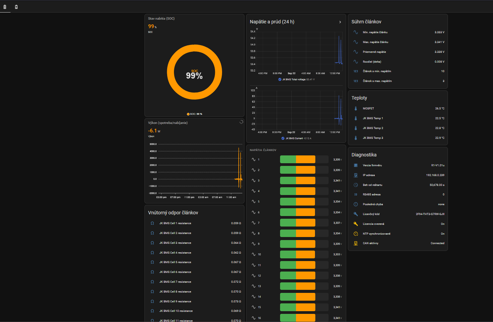The image size is (493, 322).
Task: Click the SOC 99% donut gauge
Action: point(194,72)
